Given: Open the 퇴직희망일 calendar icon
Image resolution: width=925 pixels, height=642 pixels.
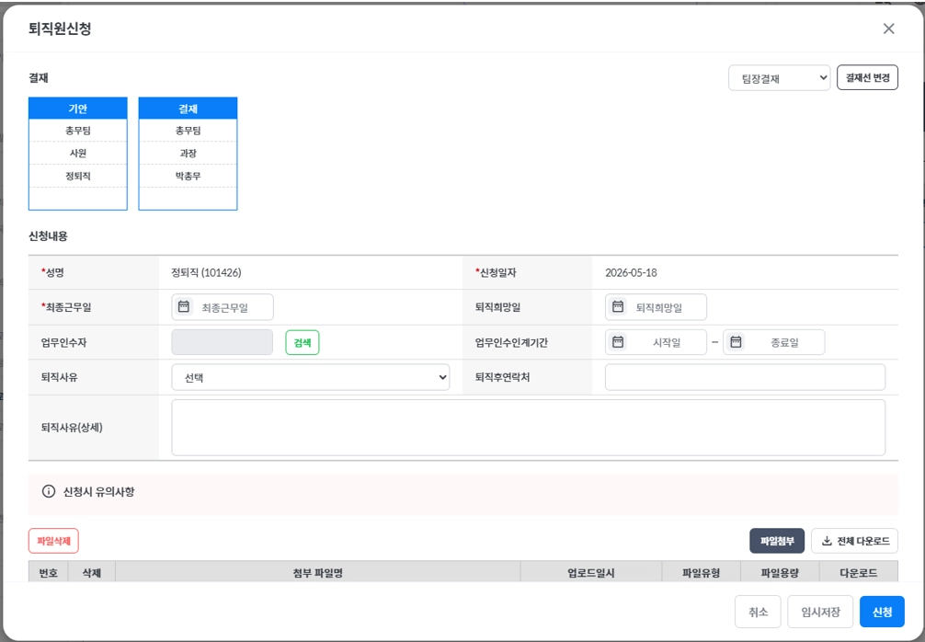Looking at the screenshot, I should (x=618, y=307).
